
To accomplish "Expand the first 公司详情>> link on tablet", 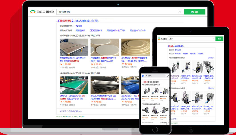I will [x=211, y=58].
